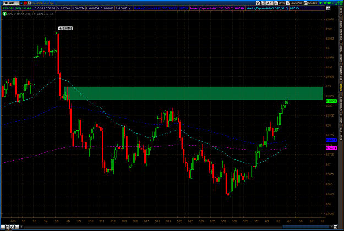The height and width of the screenshot is (231, 344).
Task: Click the EUR/GBP 180 d 4h chart label
Action: [18, 8]
